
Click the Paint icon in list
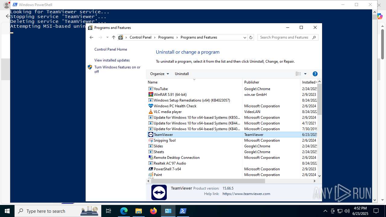(151, 175)
